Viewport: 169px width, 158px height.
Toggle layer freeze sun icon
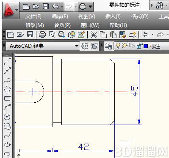coord(125,46)
